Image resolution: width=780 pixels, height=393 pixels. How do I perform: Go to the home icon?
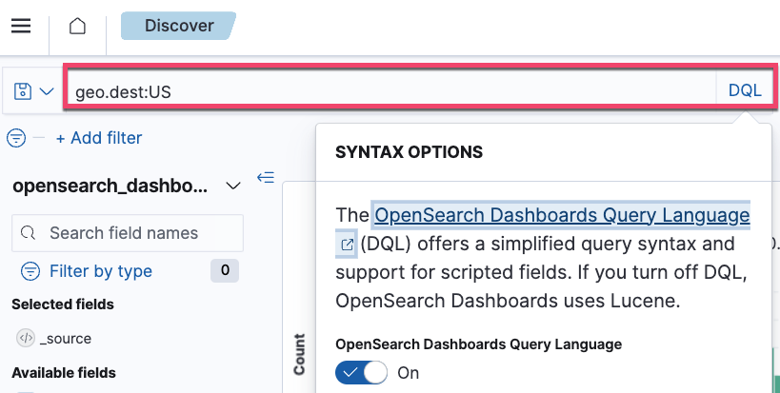[77, 26]
